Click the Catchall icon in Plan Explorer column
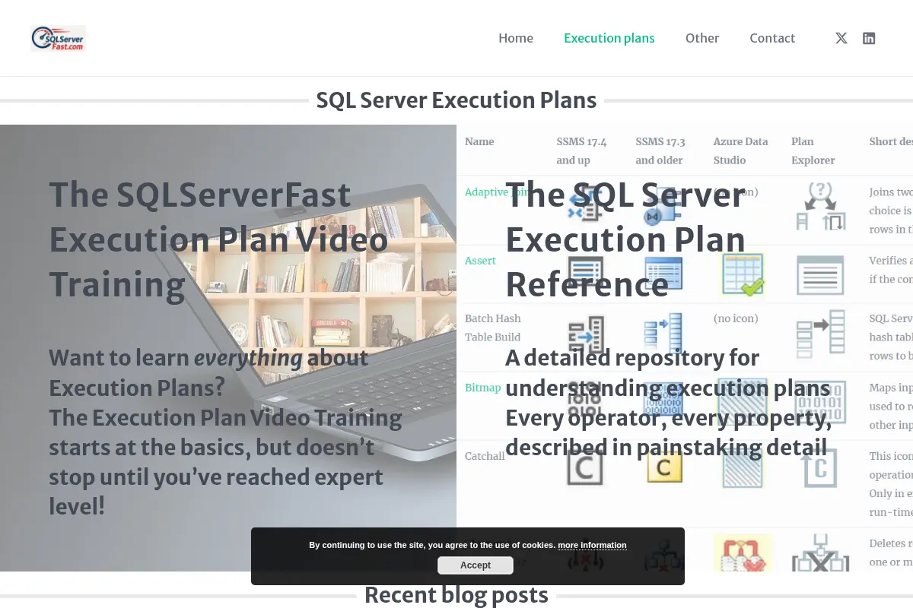 [x=820, y=467]
